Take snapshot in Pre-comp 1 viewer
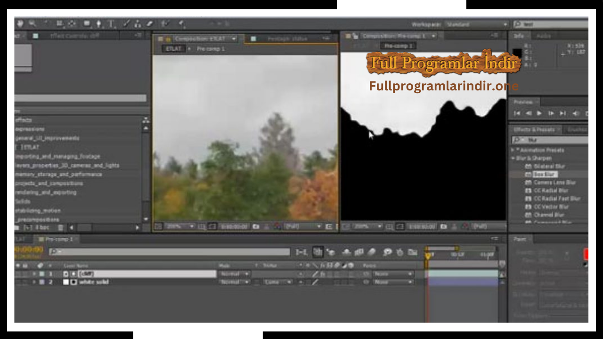The width and height of the screenshot is (603, 339). coord(443,226)
